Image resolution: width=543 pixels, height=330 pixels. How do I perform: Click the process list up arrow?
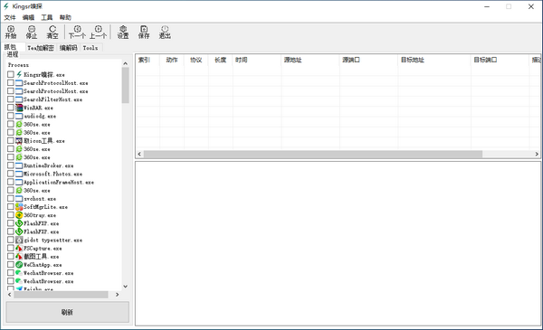click(x=126, y=63)
